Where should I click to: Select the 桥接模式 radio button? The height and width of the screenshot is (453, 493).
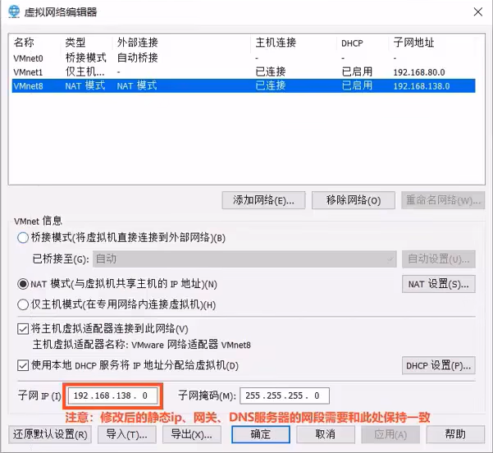(x=23, y=238)
